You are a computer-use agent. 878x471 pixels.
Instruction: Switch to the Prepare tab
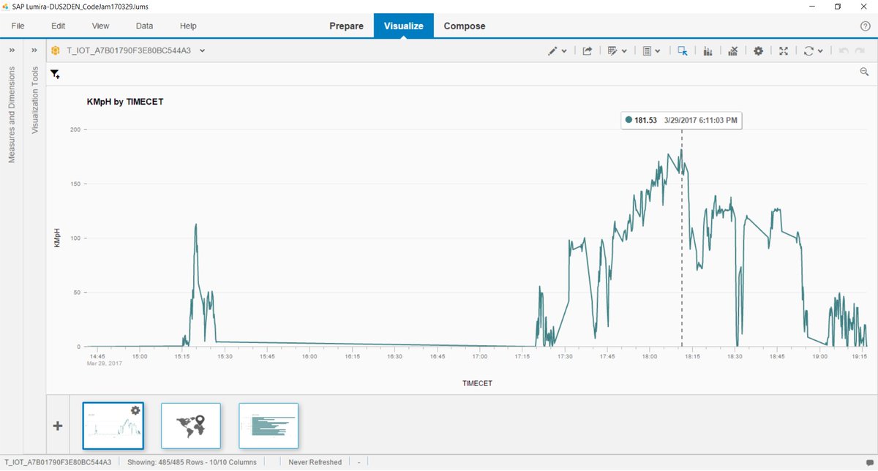[x=346, y=26]
